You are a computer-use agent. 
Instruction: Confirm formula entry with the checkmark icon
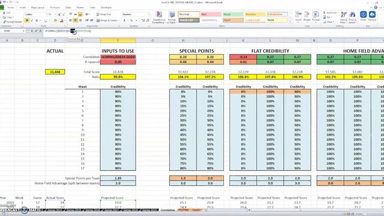(36, 31)
